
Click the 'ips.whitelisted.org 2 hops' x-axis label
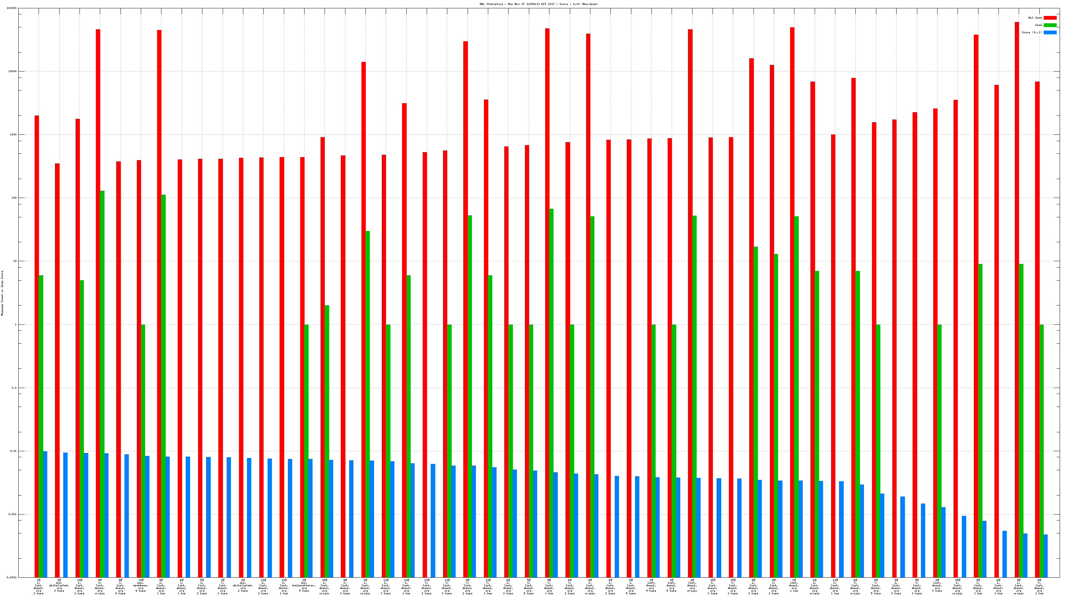point(243,585)
